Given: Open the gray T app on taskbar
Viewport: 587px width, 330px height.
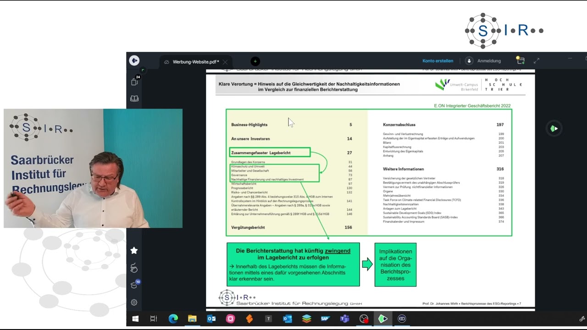Looking at the screenshot, I should pyautogui.click(x=269, y=319).
